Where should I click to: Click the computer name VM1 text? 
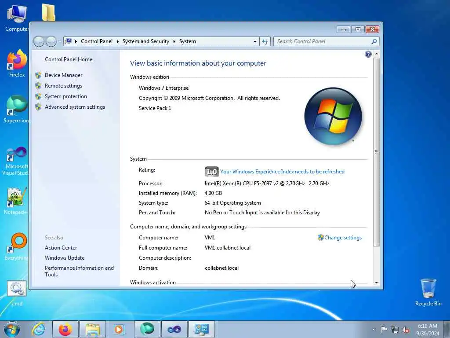(210, 238)
